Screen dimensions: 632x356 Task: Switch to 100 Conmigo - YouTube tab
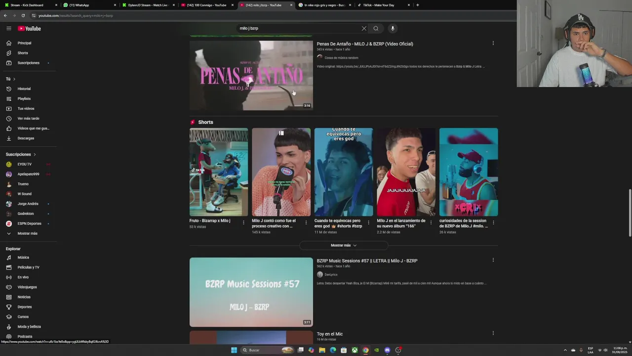click(x=207, y=5)
